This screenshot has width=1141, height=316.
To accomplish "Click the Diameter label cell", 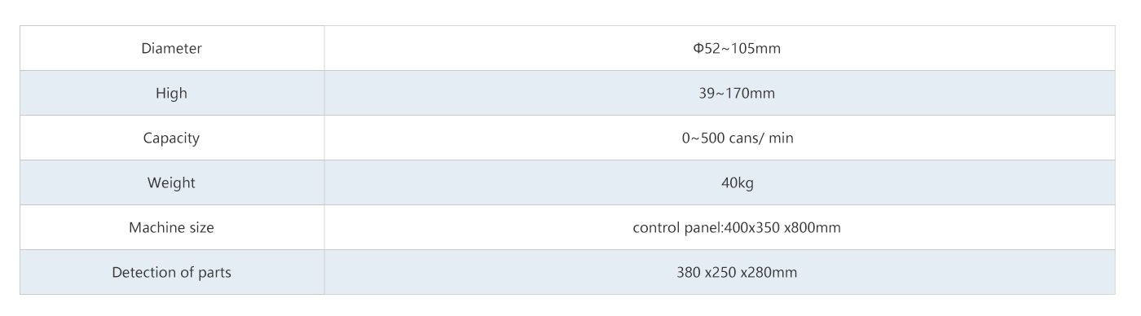I will (x=172, y=48).
